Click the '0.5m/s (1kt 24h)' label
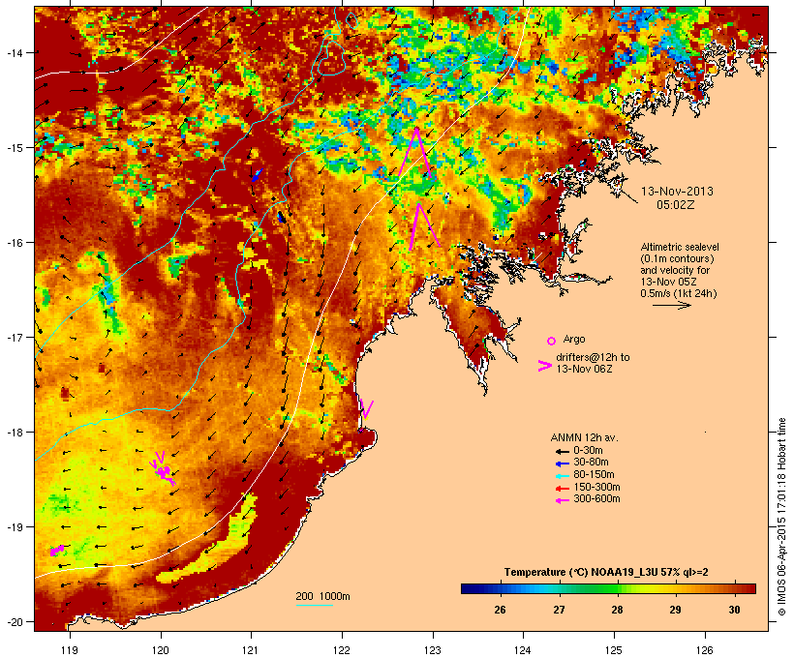 (x=679, y=293)
